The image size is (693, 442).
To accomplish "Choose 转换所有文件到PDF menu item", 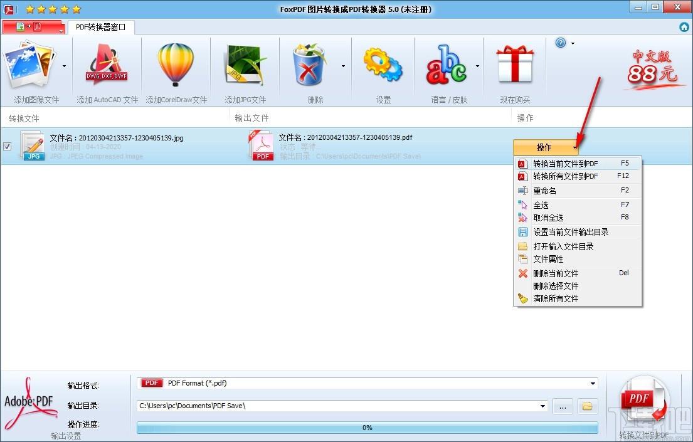I will coord(578,176).
